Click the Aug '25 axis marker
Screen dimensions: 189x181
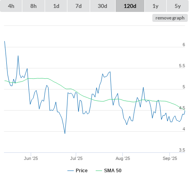tap(123, 158)
